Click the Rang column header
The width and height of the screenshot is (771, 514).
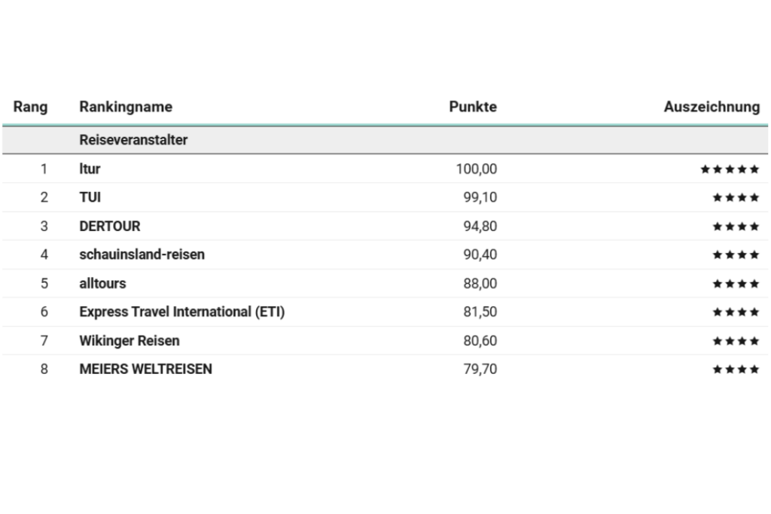(30, 107)
